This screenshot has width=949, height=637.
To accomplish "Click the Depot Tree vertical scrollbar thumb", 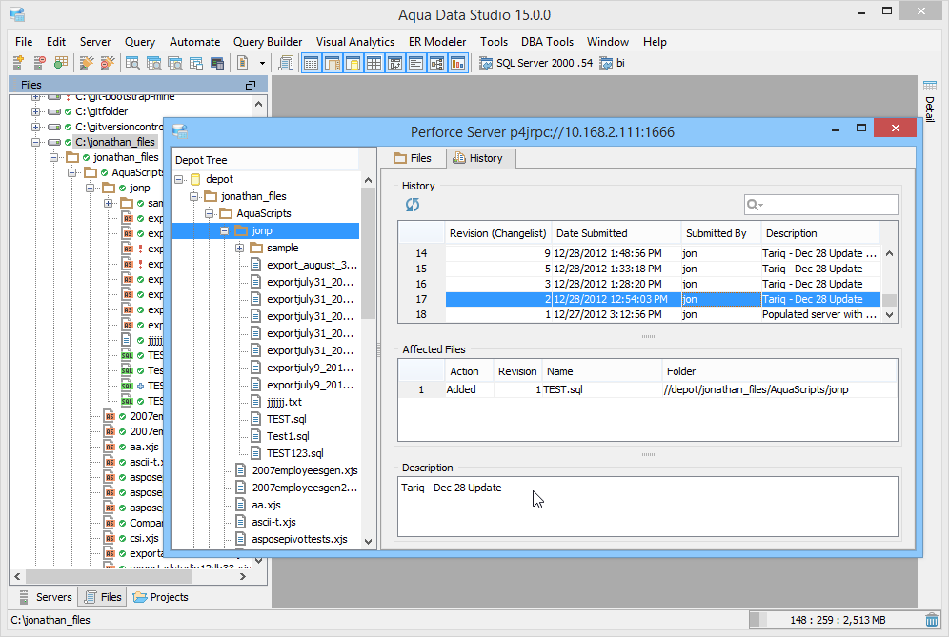I will 368,253.
